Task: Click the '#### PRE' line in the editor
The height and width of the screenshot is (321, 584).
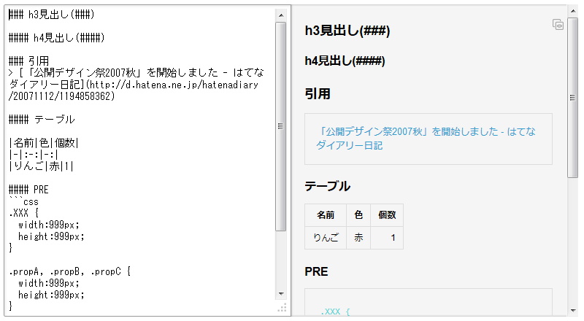Action: 28,190
